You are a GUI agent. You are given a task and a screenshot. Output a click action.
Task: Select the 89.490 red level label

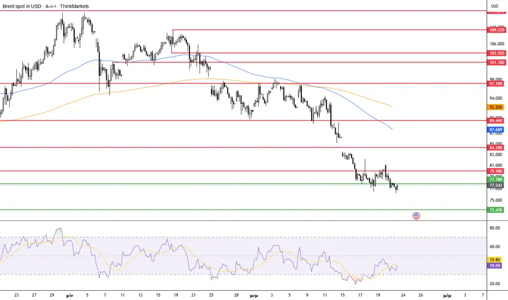(x=495, y=121)
